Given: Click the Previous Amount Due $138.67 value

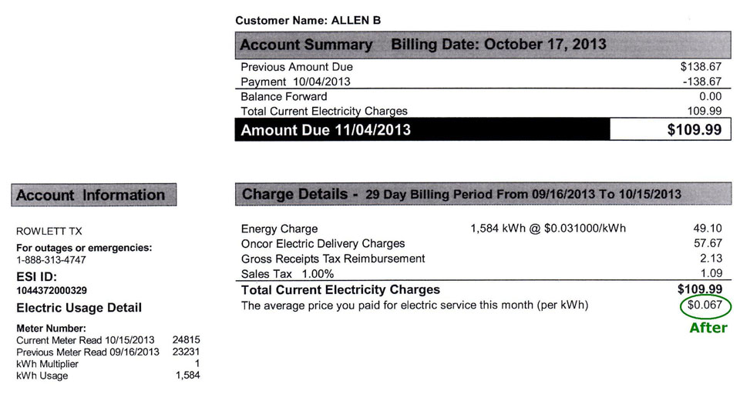Looking at the screenshot, I should (701, 67).
